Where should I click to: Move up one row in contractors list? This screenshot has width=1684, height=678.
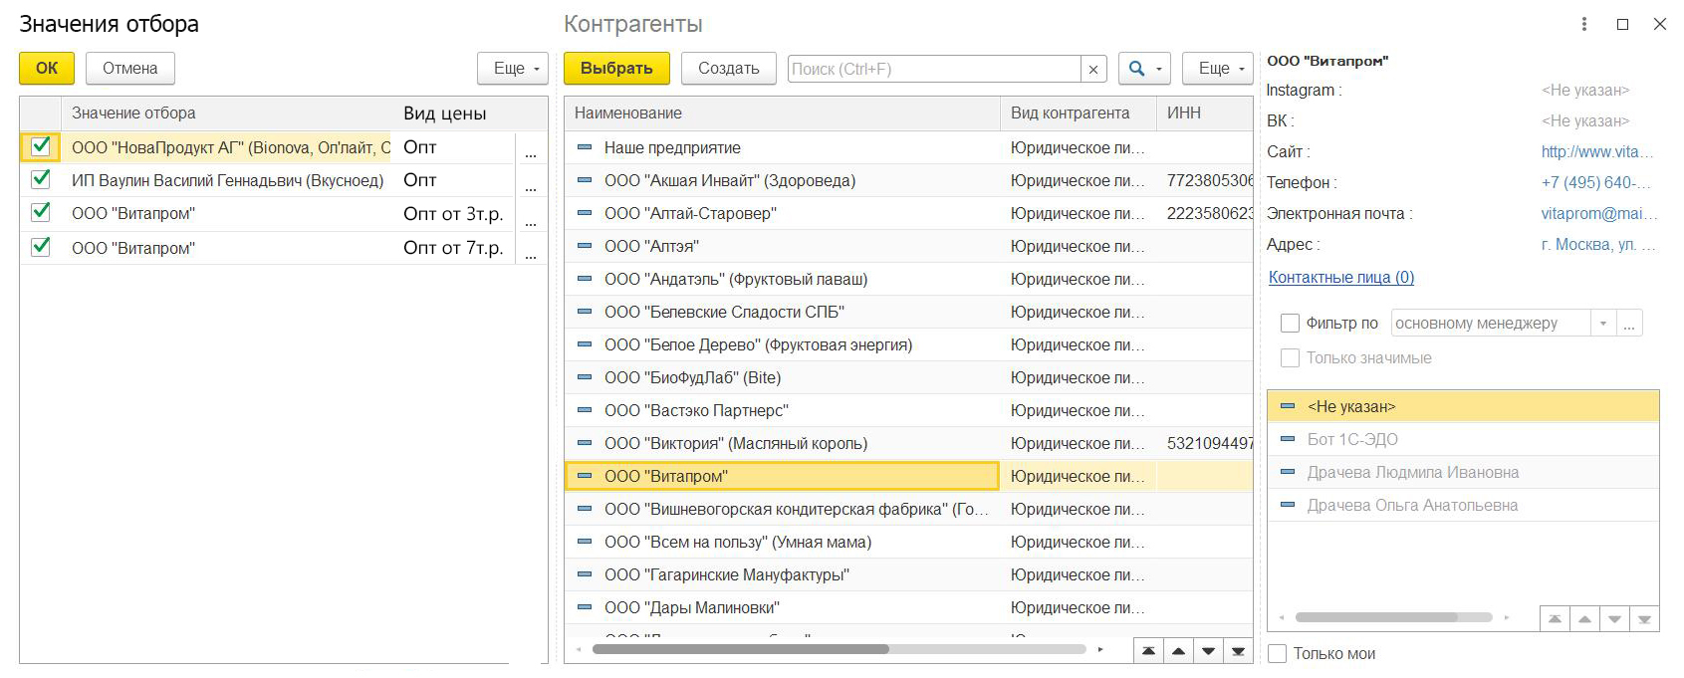click(1178, 651)
